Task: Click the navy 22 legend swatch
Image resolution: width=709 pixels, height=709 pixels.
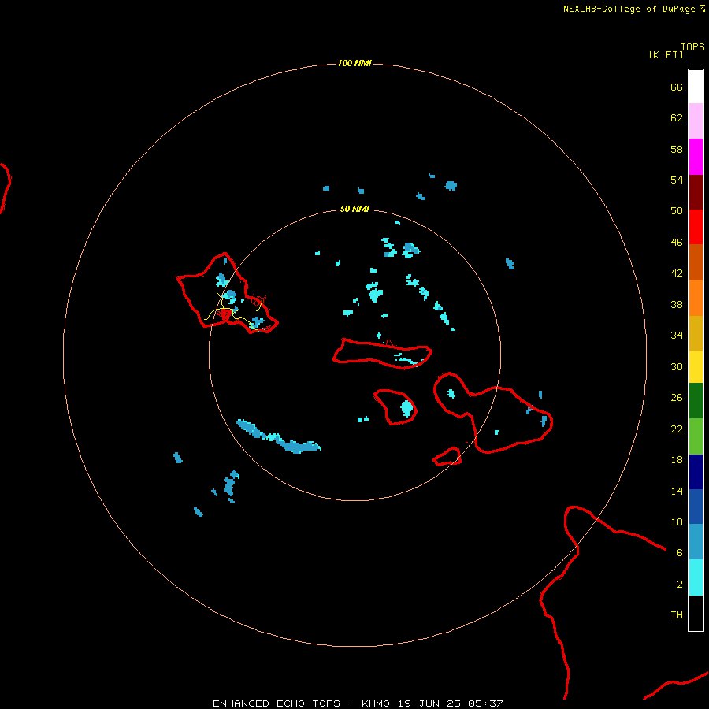Action: [x=696, y=472]
